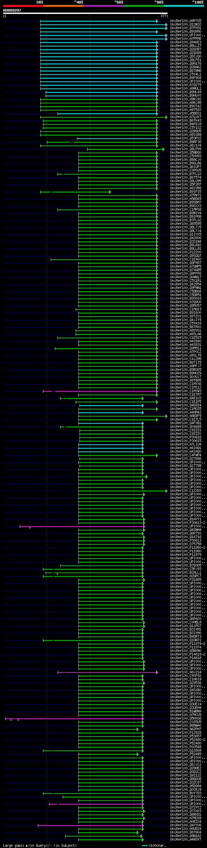Click the UniRef100_C1ZXH3 label
The image size is (207, 848).
point(186,491)
